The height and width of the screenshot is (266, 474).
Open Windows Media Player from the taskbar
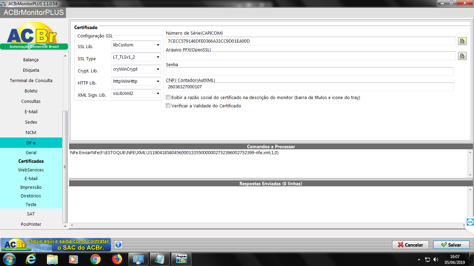74,259
